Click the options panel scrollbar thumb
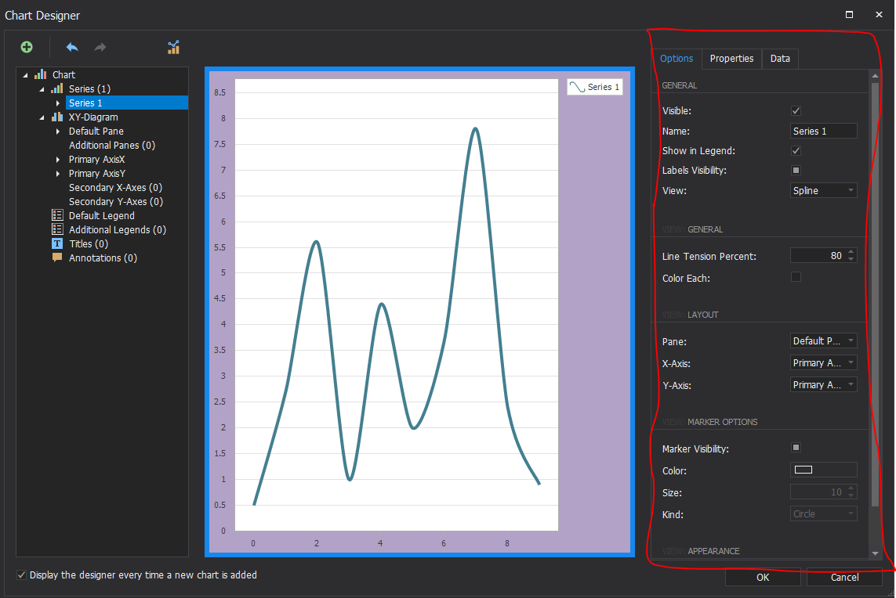Image resolution: width=896 pixels, height=598 pixels. pyautogui.click(x=875, y=294)
